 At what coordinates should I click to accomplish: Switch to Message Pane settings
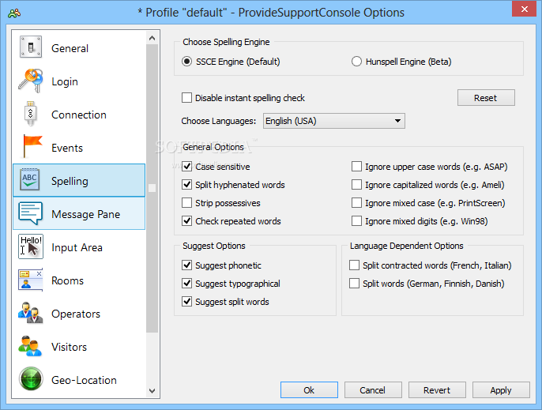[79, 214]
